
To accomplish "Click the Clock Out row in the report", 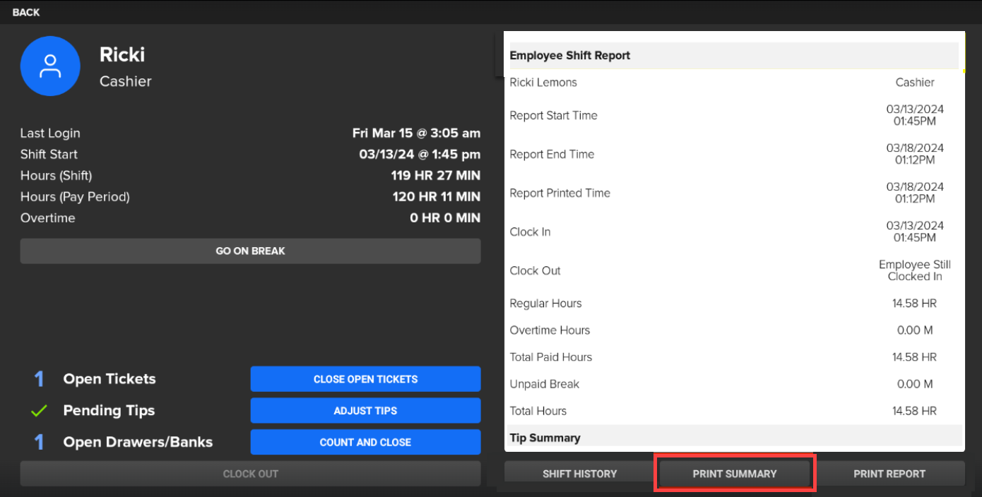I will pos(733,270).
